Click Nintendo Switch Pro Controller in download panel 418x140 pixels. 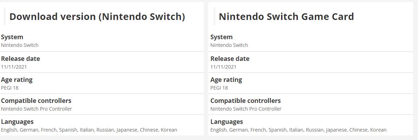point(37,109)
